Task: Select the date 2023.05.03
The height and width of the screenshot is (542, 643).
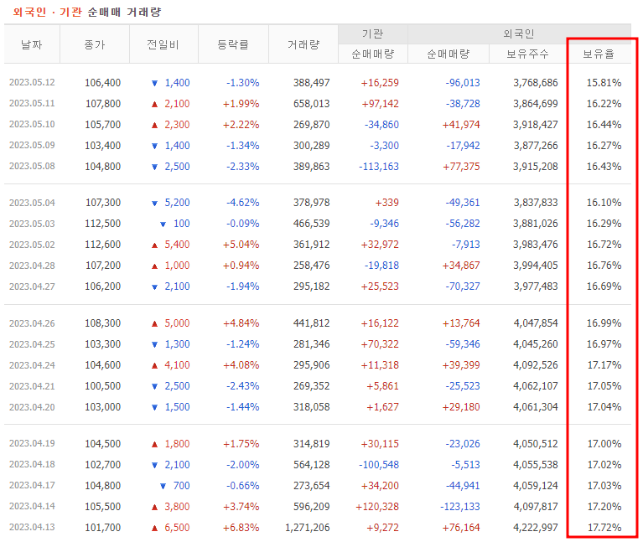Action: point(32,224)
